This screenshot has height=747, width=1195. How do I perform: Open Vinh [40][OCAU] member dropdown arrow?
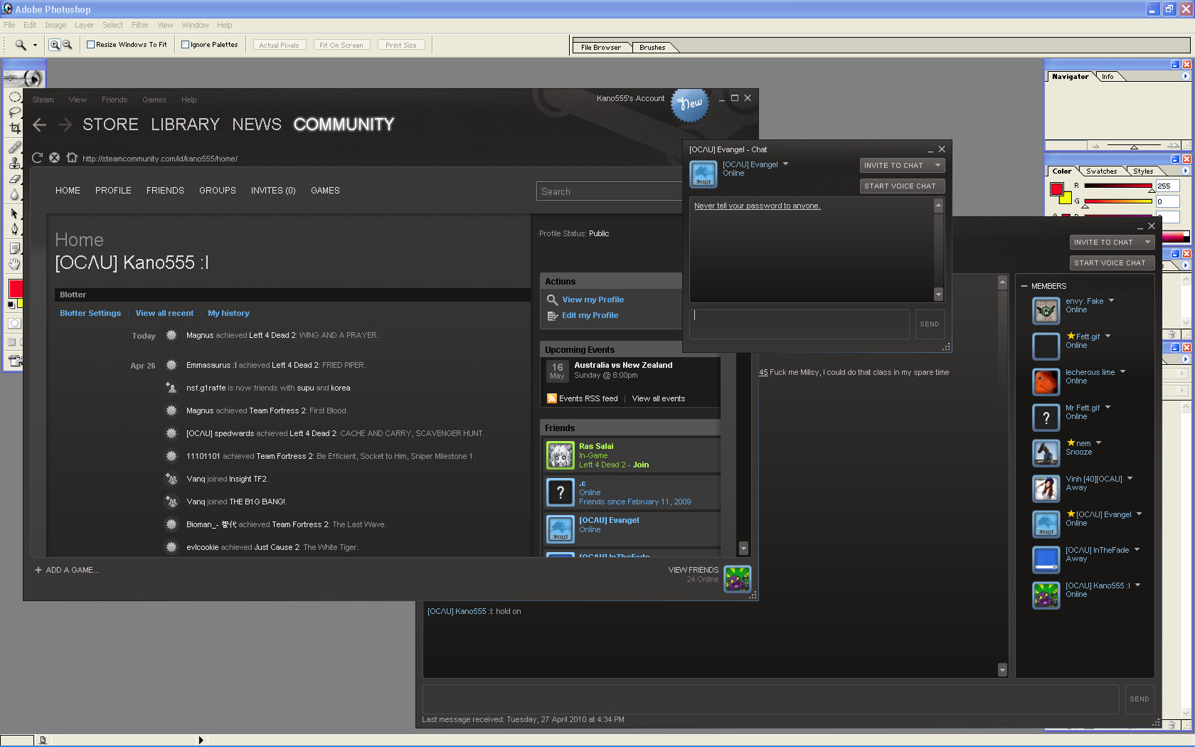[x=1130, y=478]
